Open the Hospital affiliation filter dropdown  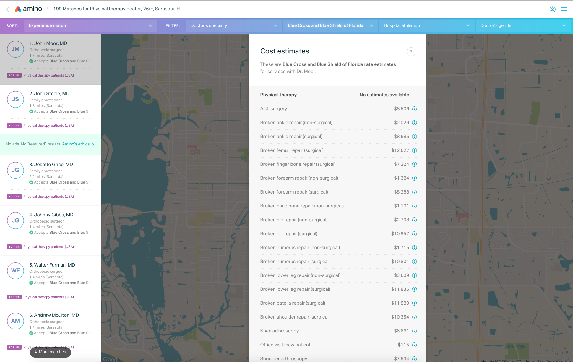tap(427, 26)
